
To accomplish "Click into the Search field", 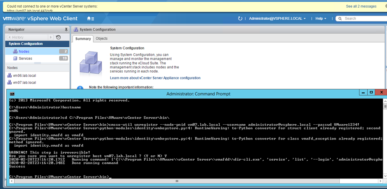I will point(363,18).
